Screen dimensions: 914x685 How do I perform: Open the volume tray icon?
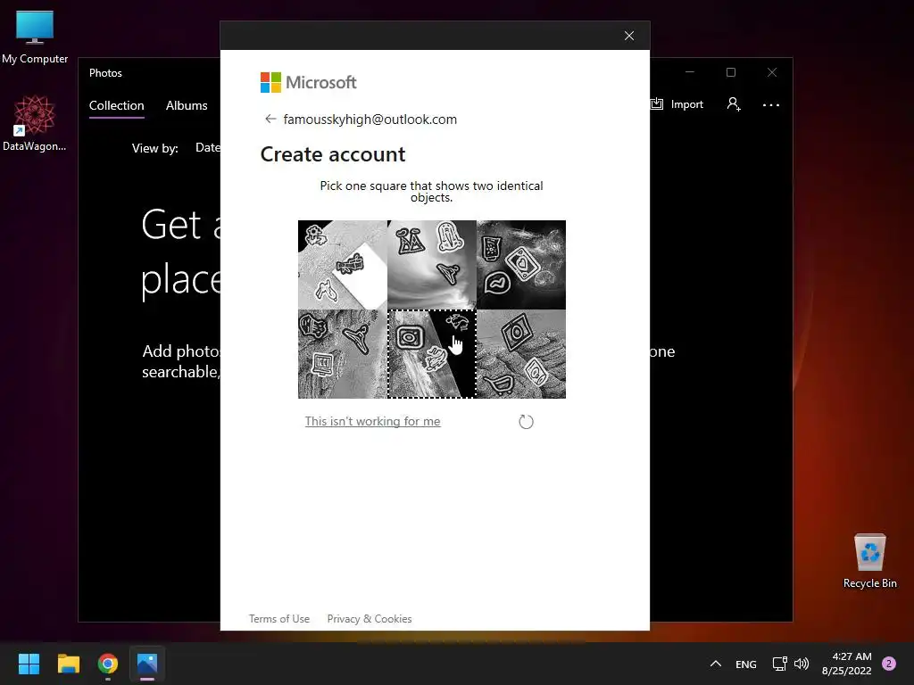802,664
